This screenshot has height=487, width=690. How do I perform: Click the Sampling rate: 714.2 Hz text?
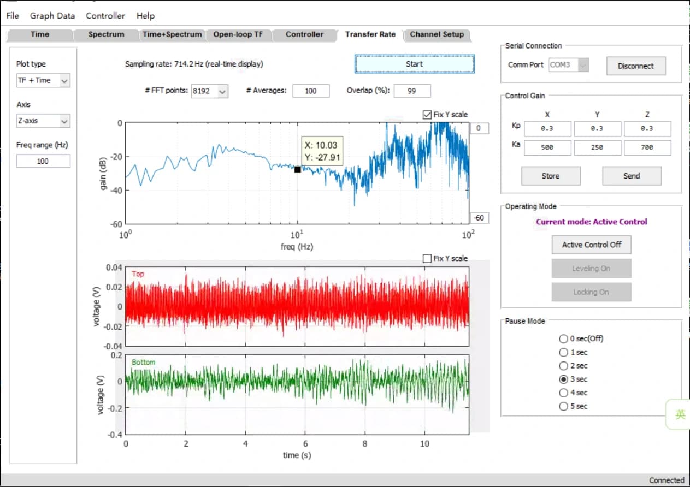click(194, 64)
